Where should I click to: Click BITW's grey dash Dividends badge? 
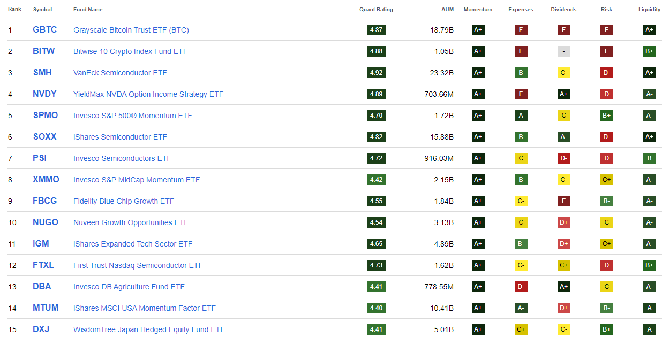click(x=563, y=51)
